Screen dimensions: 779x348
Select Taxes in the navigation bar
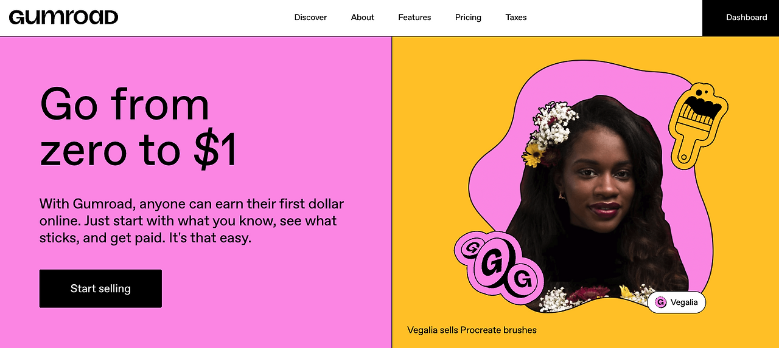516,18
